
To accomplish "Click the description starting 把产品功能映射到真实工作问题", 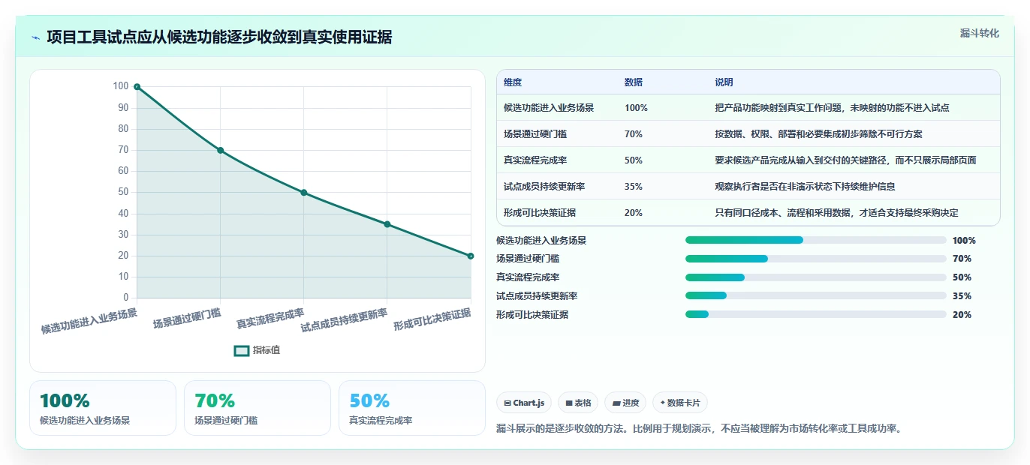I will [x=833, y=108].
